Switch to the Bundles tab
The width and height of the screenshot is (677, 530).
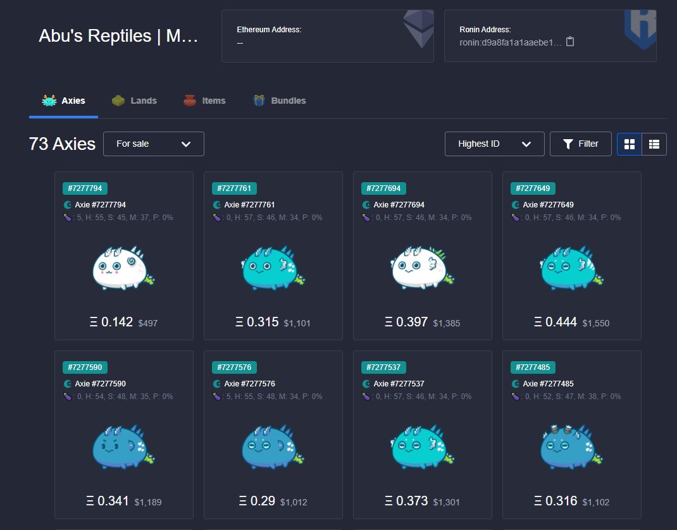click(x=280, y=101)
